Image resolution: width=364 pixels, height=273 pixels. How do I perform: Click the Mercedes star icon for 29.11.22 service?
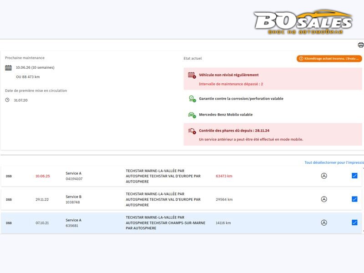click(324, 199)
